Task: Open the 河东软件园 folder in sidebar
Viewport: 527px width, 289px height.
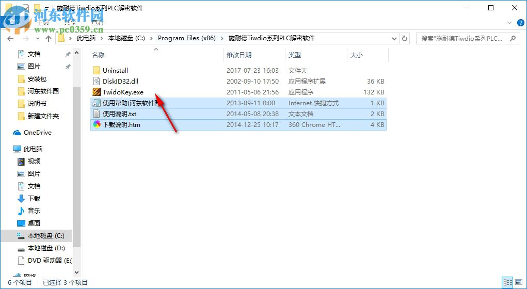Action: [43, 91]
